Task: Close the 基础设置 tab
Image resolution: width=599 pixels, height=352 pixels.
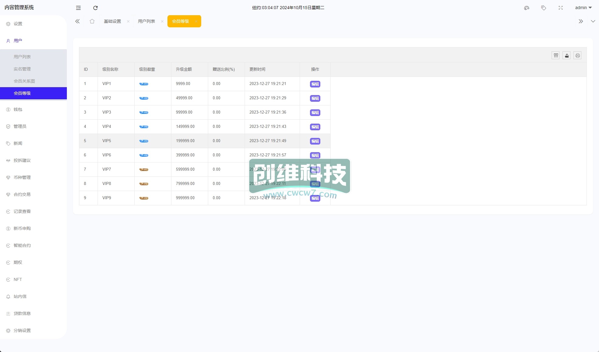Action: (128, 21)
